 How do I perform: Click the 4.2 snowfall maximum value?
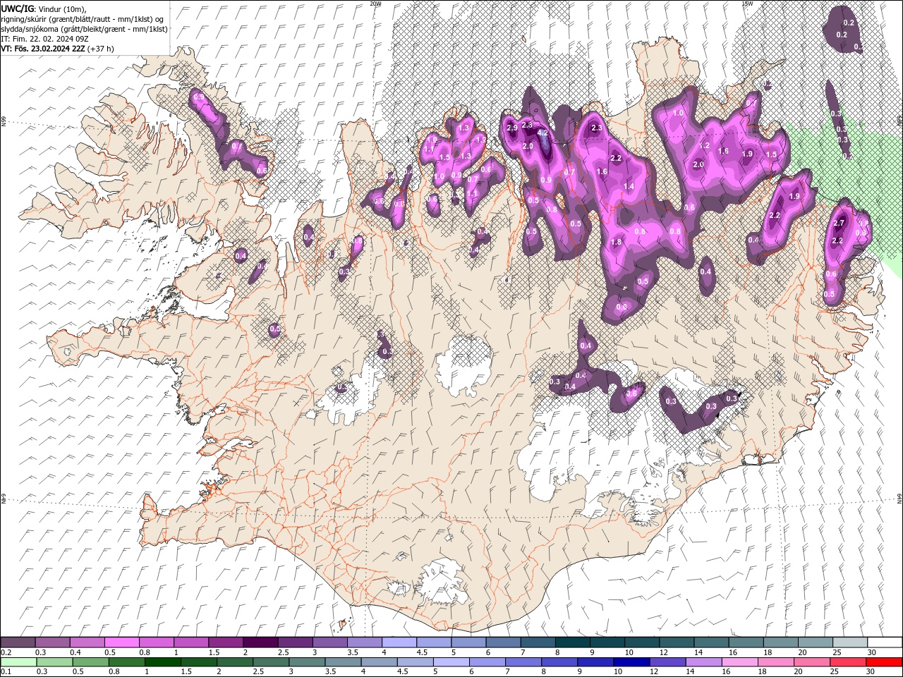[543, 133]
